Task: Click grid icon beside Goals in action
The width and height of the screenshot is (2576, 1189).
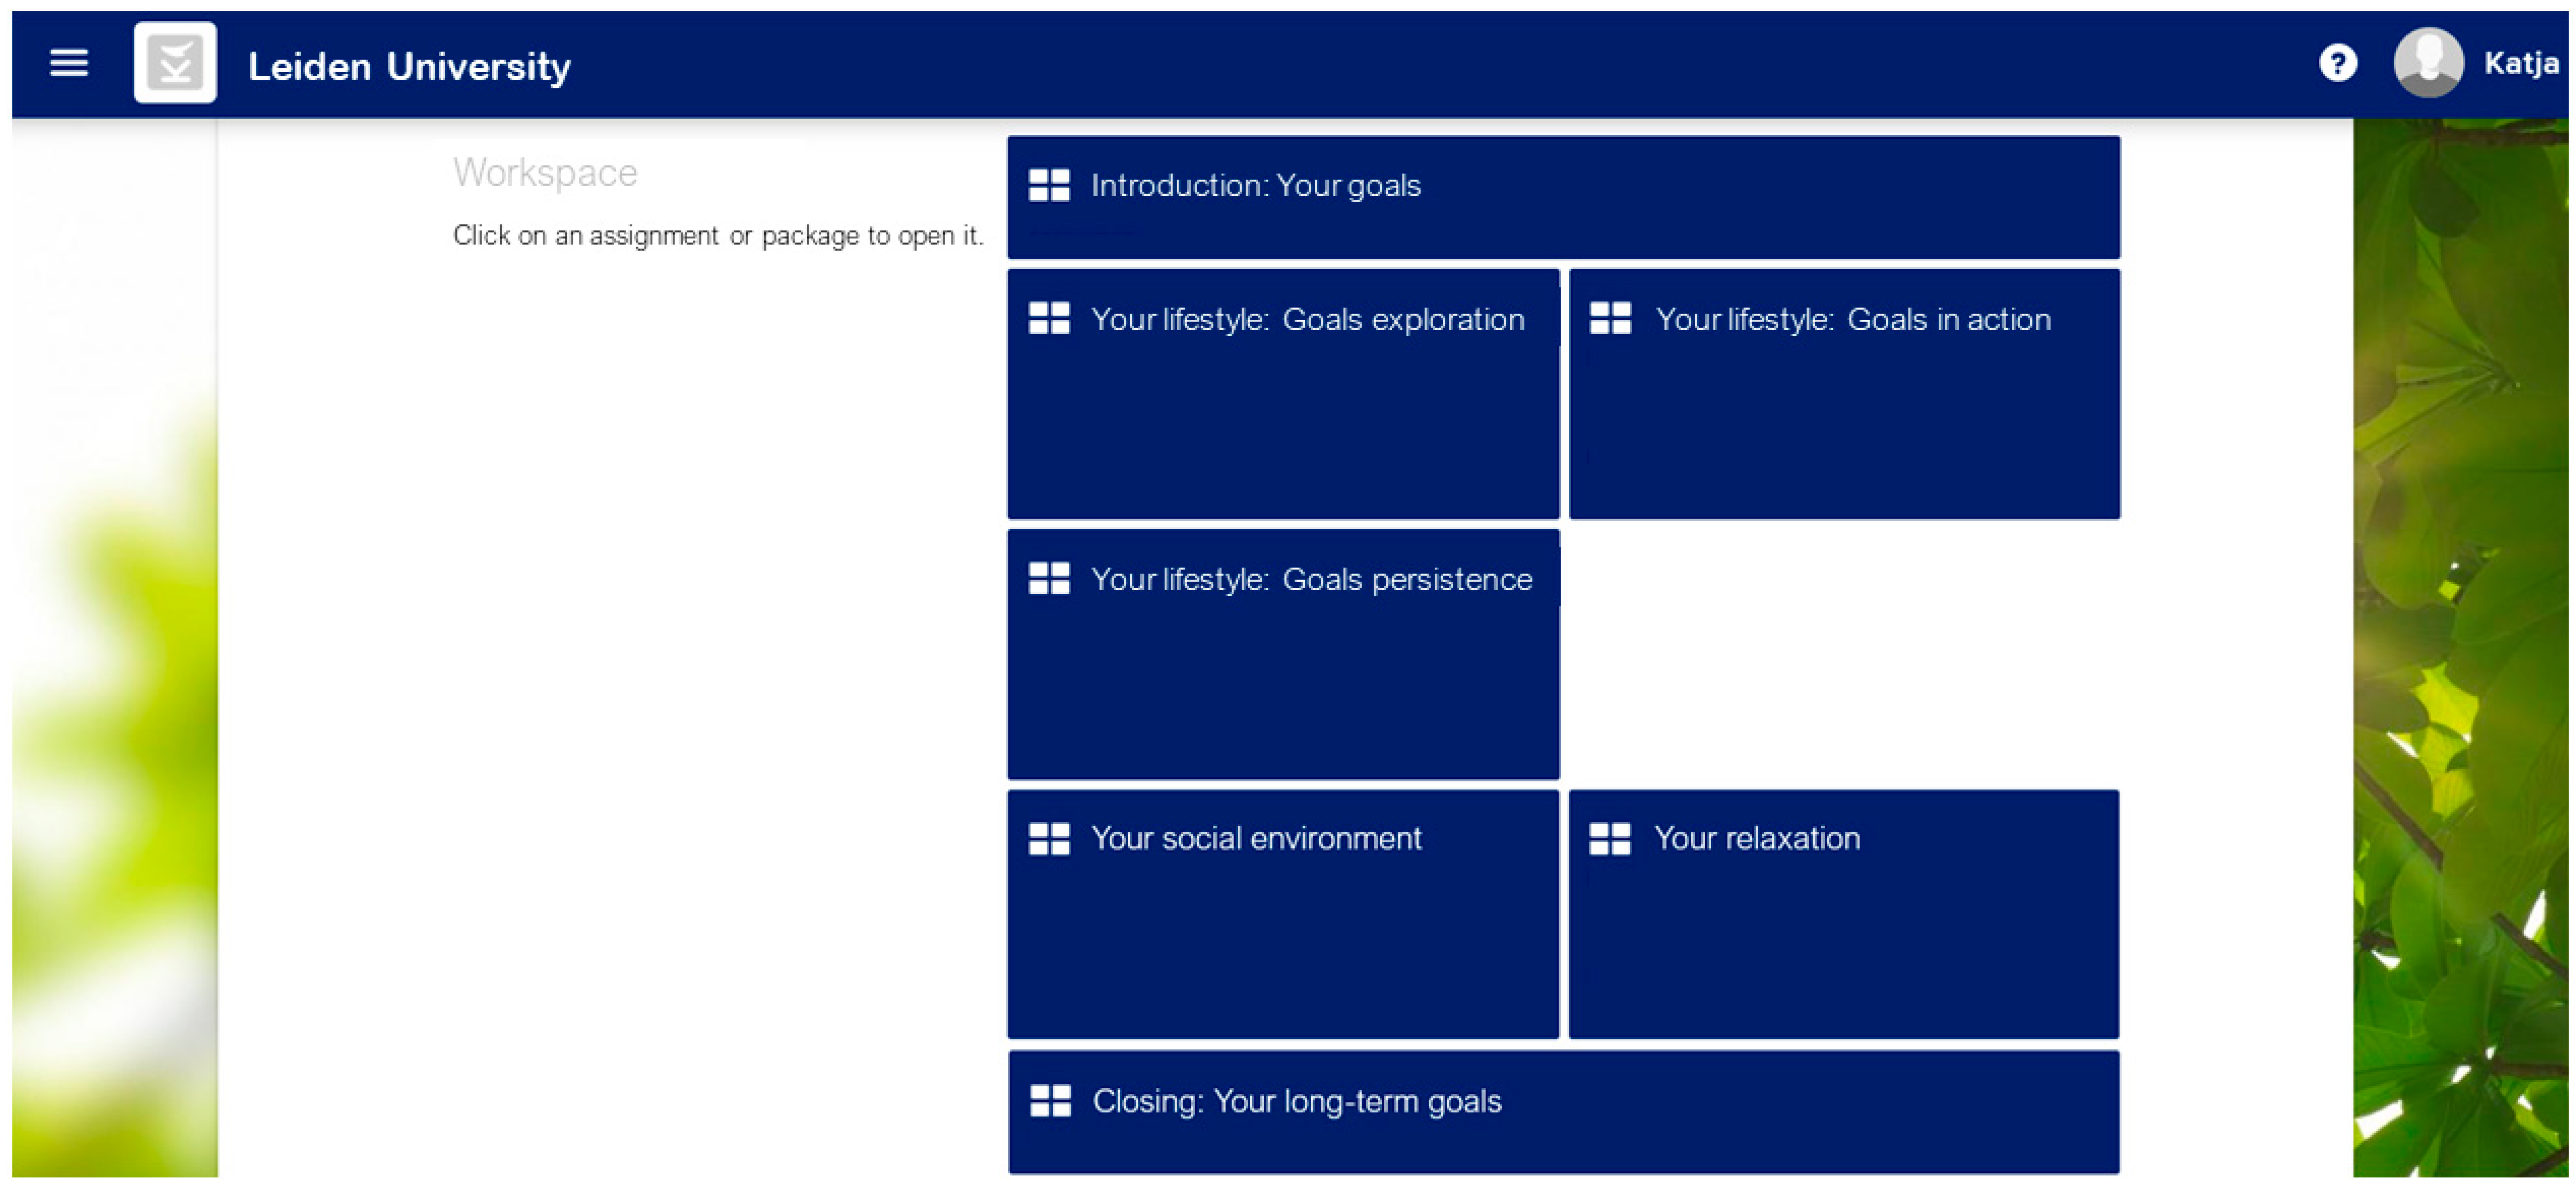Action: 1610,319
